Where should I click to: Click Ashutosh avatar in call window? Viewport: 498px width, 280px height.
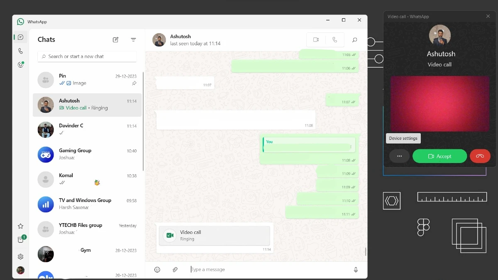[440, 35]
